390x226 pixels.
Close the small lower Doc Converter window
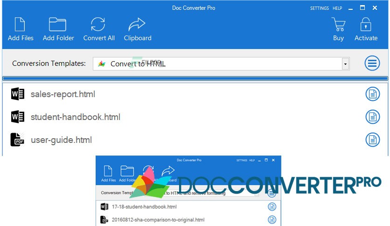tap(273, 160)
